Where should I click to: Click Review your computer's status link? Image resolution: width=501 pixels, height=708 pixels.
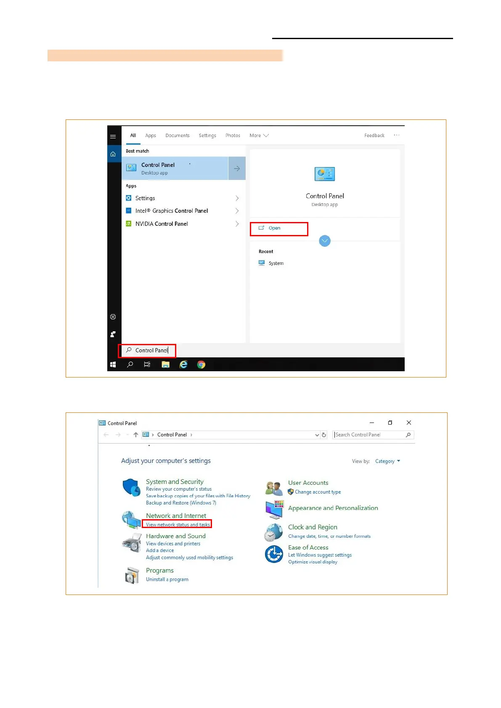pos(179,489)
